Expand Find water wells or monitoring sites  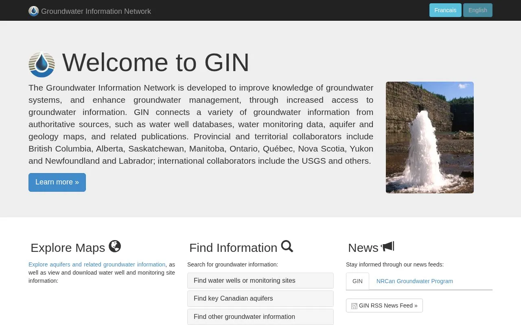[260, 281]
